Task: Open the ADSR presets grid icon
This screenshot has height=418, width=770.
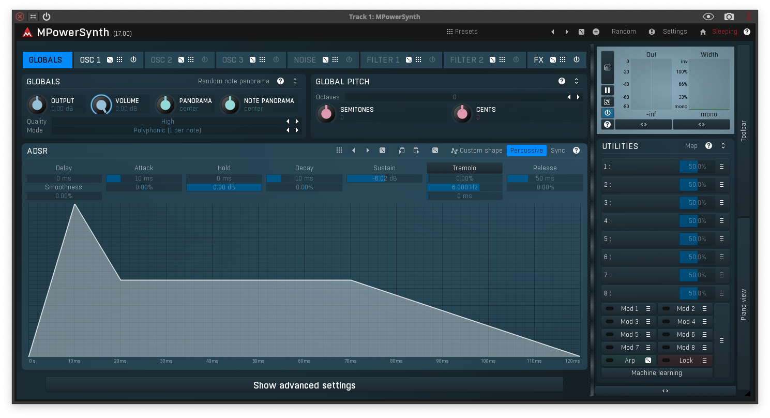Action: tap(339, 151)
